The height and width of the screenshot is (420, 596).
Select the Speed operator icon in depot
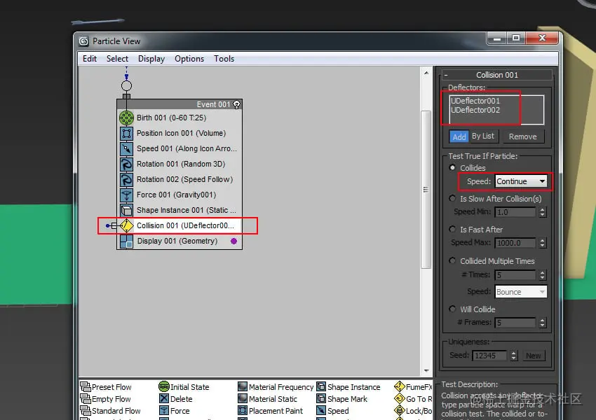(321, 410)
